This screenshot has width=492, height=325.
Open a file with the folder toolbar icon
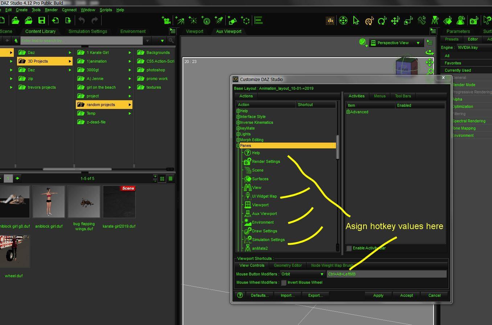pyautogui.click(x=16, y=21)
